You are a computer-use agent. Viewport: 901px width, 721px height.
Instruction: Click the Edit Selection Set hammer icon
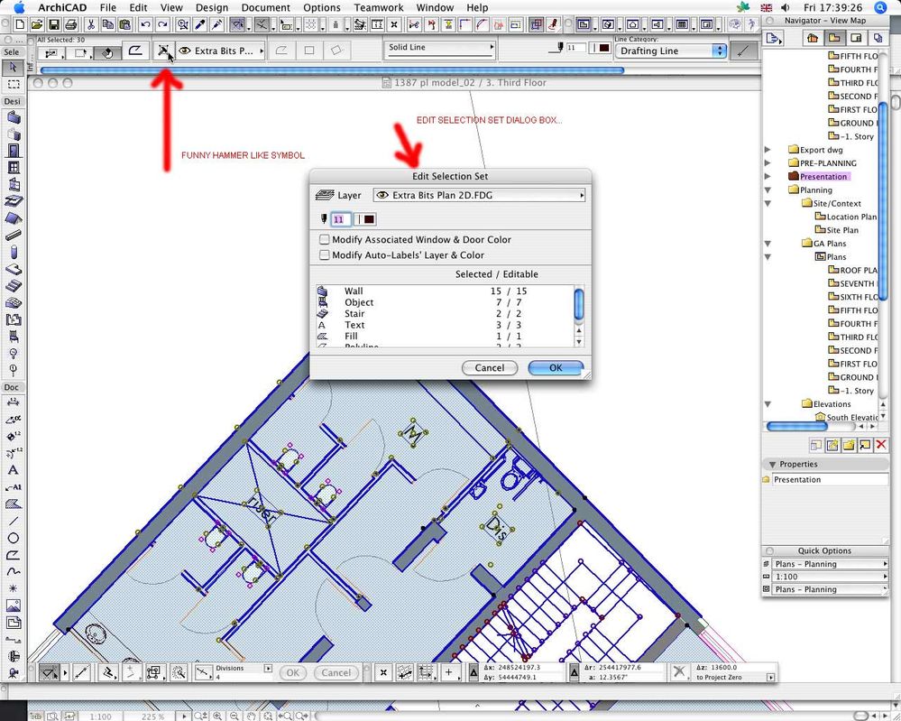pyautogui.click(x=164, y=51)
